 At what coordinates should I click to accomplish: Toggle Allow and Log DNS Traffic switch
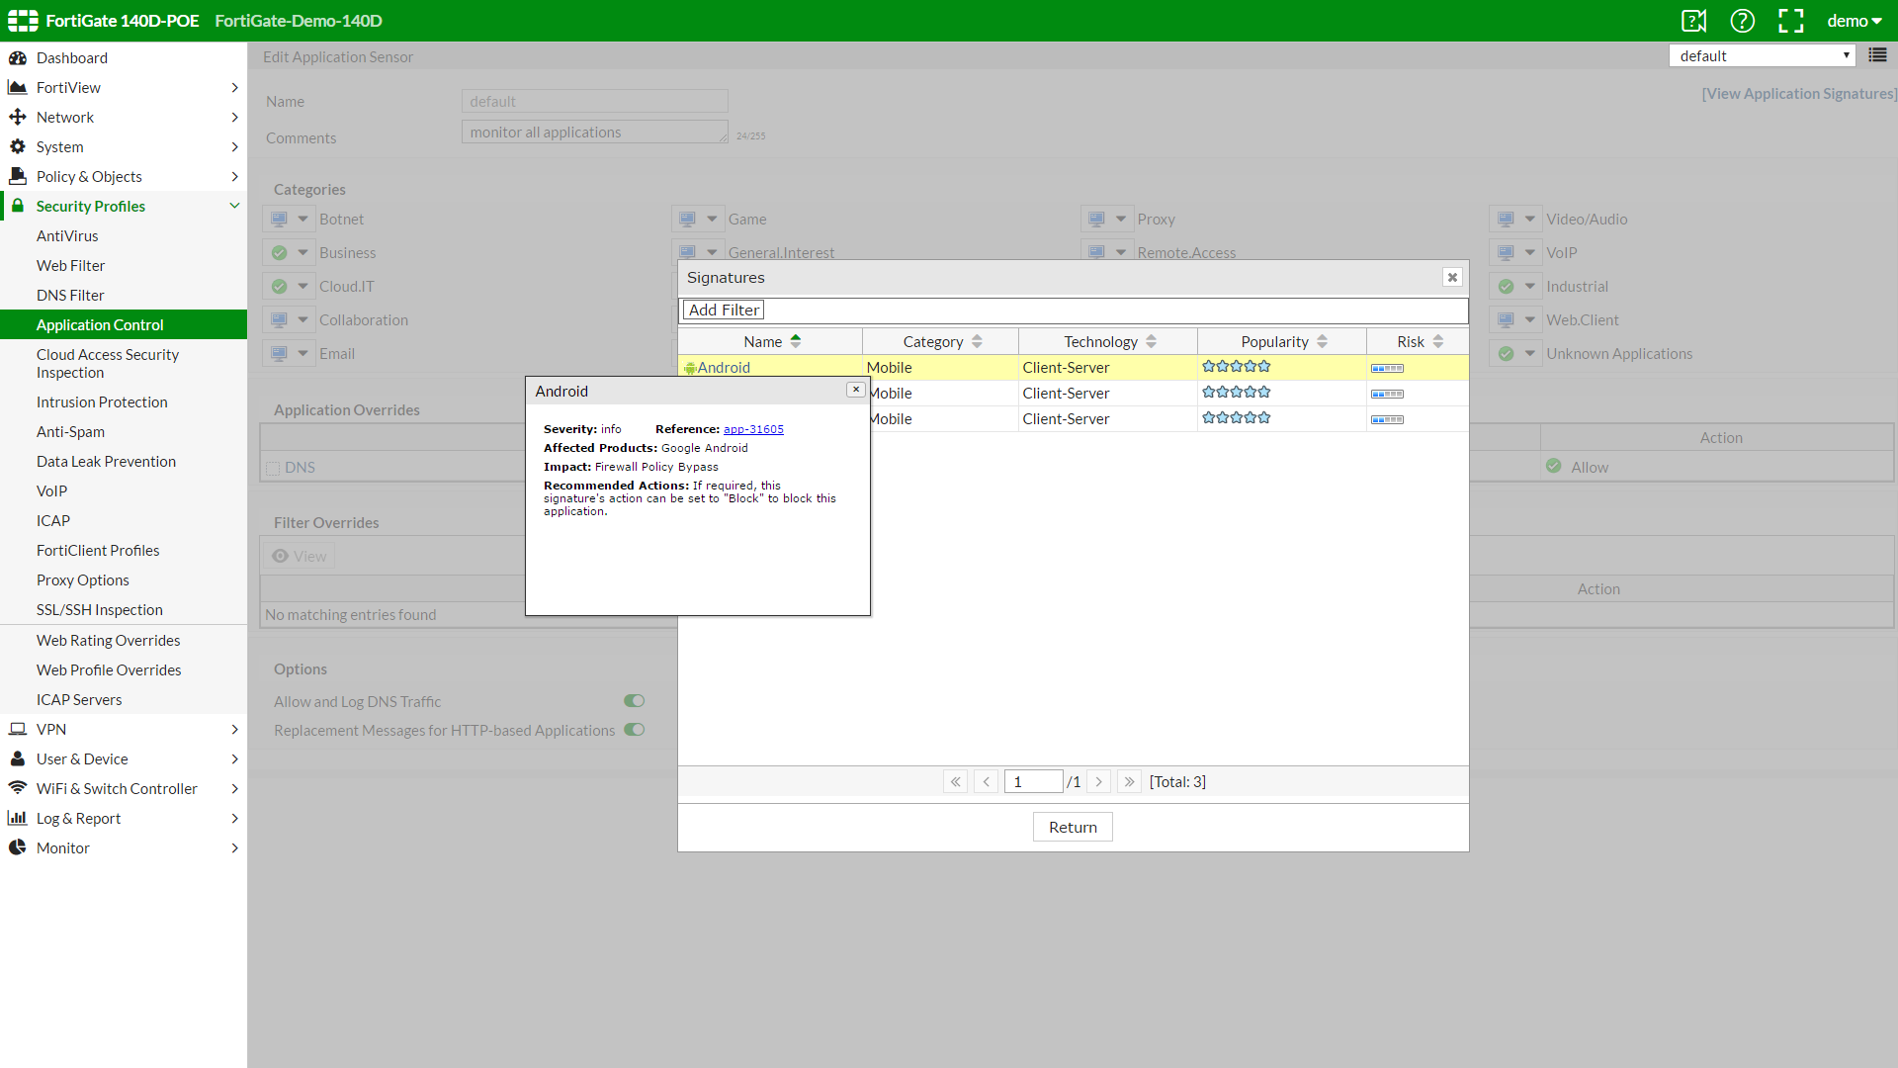pos(634,701)
